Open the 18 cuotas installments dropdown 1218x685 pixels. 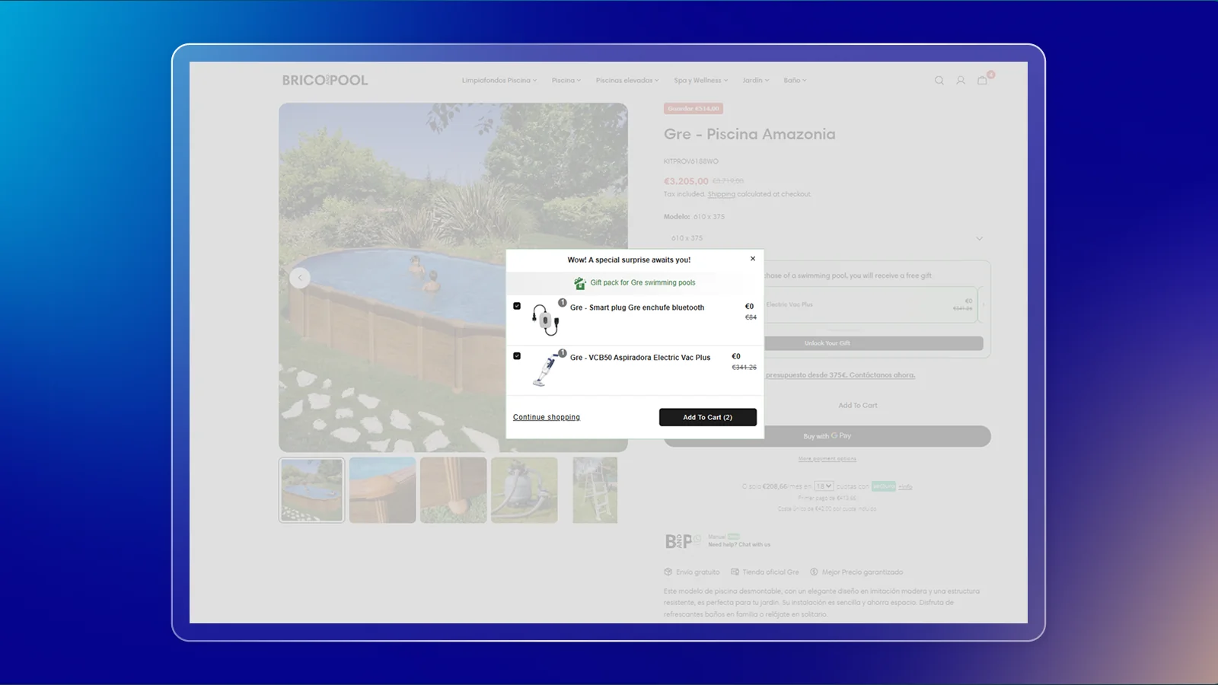tap(824, 486)
